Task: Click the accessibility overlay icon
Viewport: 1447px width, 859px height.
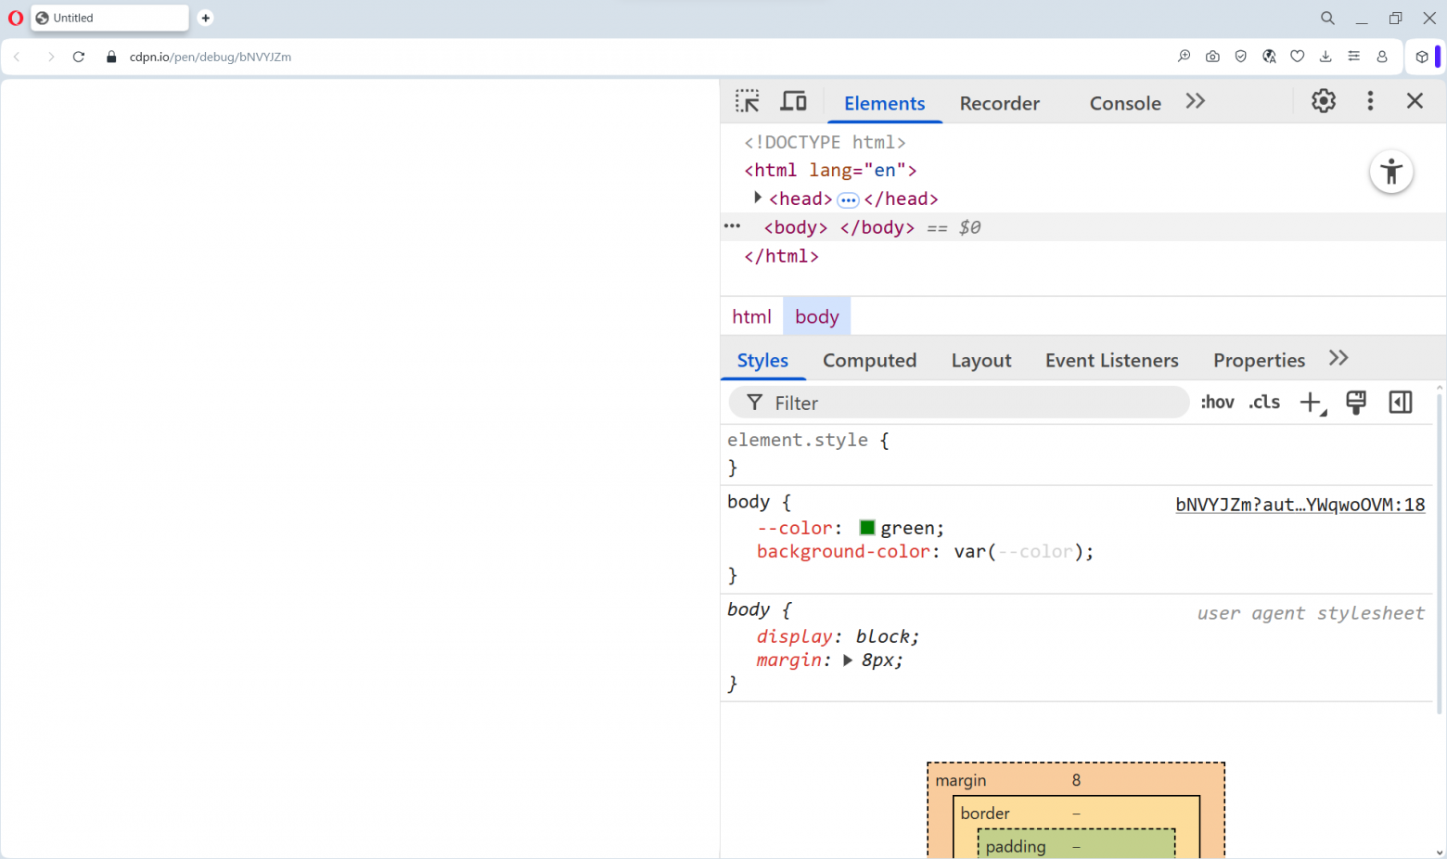Action: tap(1391, 172)
